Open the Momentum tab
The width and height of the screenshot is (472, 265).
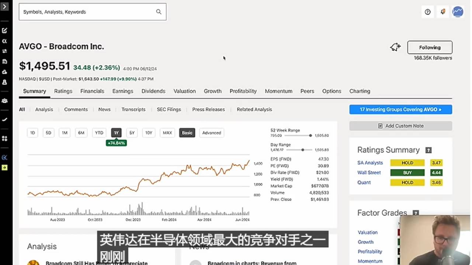(278, 91)
